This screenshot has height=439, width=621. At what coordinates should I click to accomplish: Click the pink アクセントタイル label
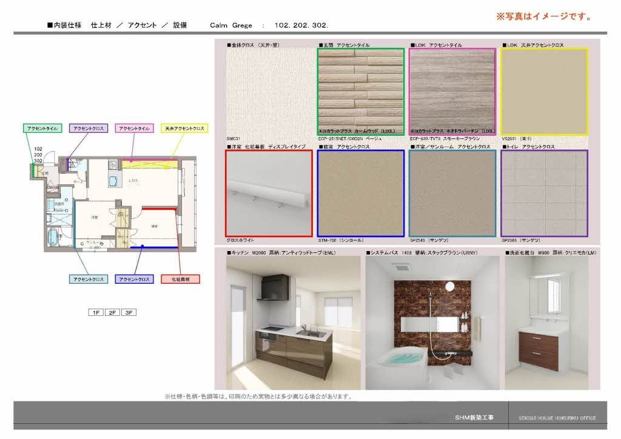click(135, 129)
